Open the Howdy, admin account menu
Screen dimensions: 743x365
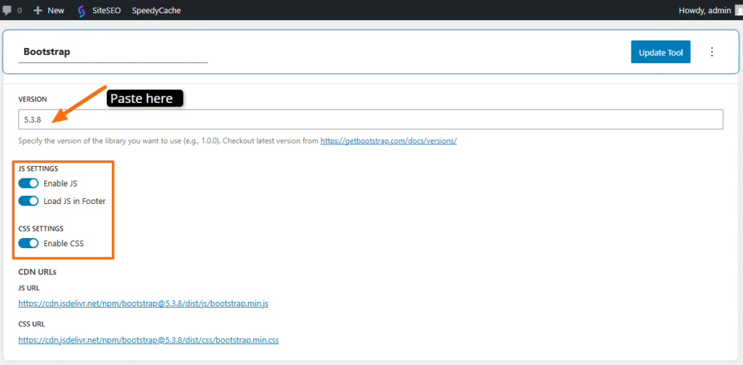coord(707,10)
